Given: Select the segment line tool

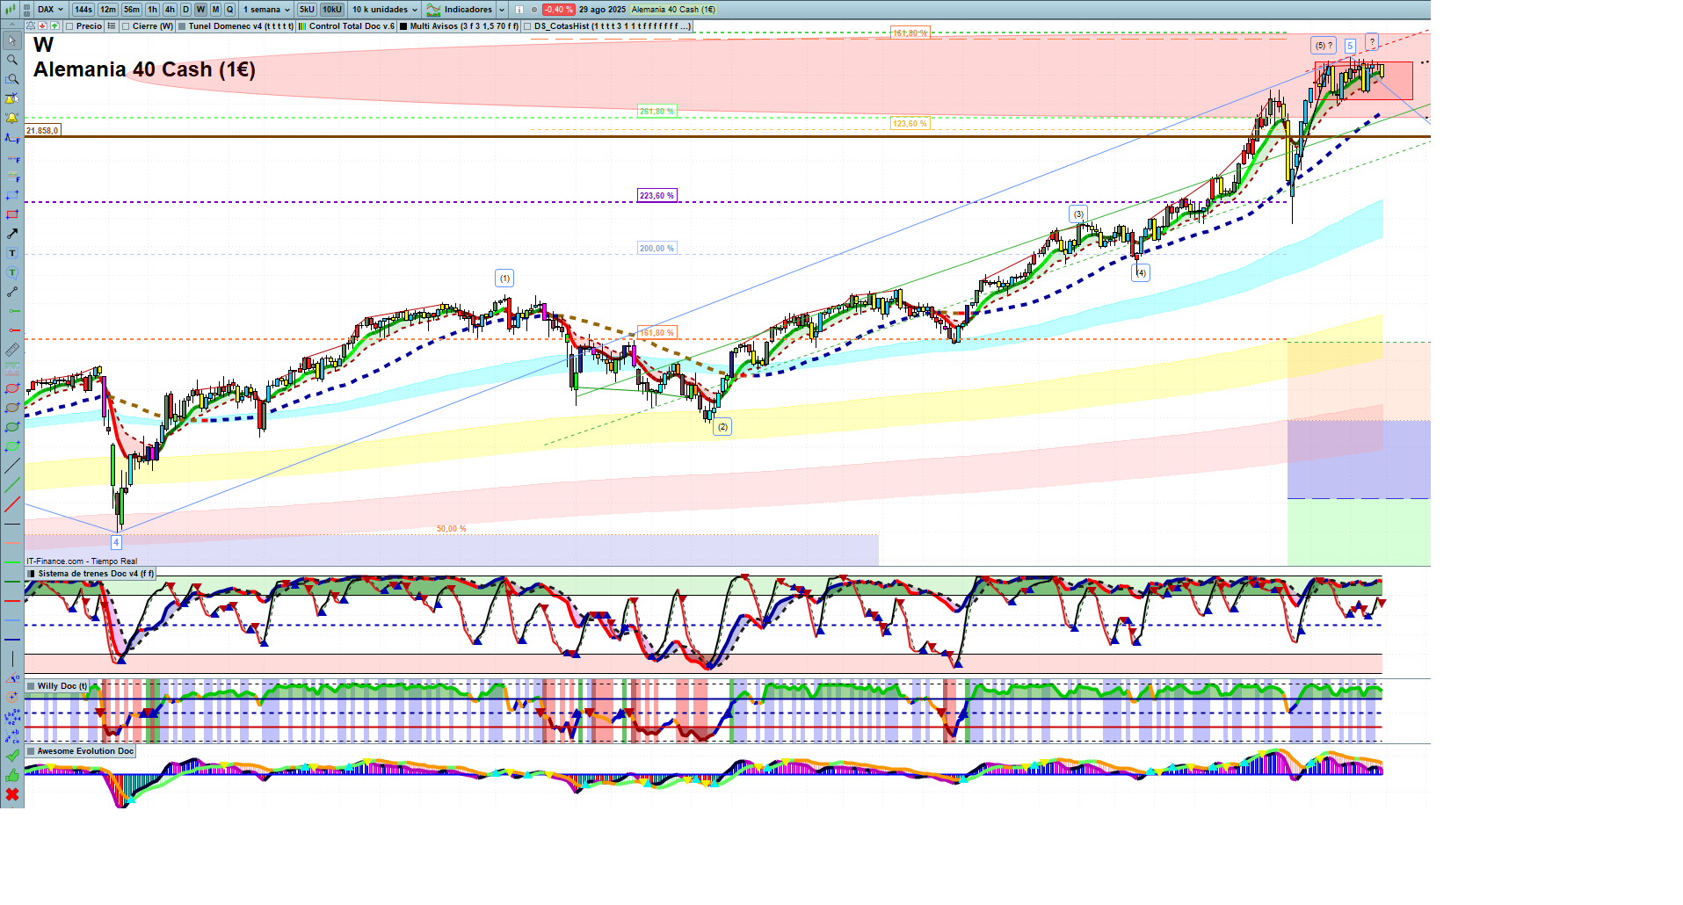Looking at the screenshot, I should 12,292.
